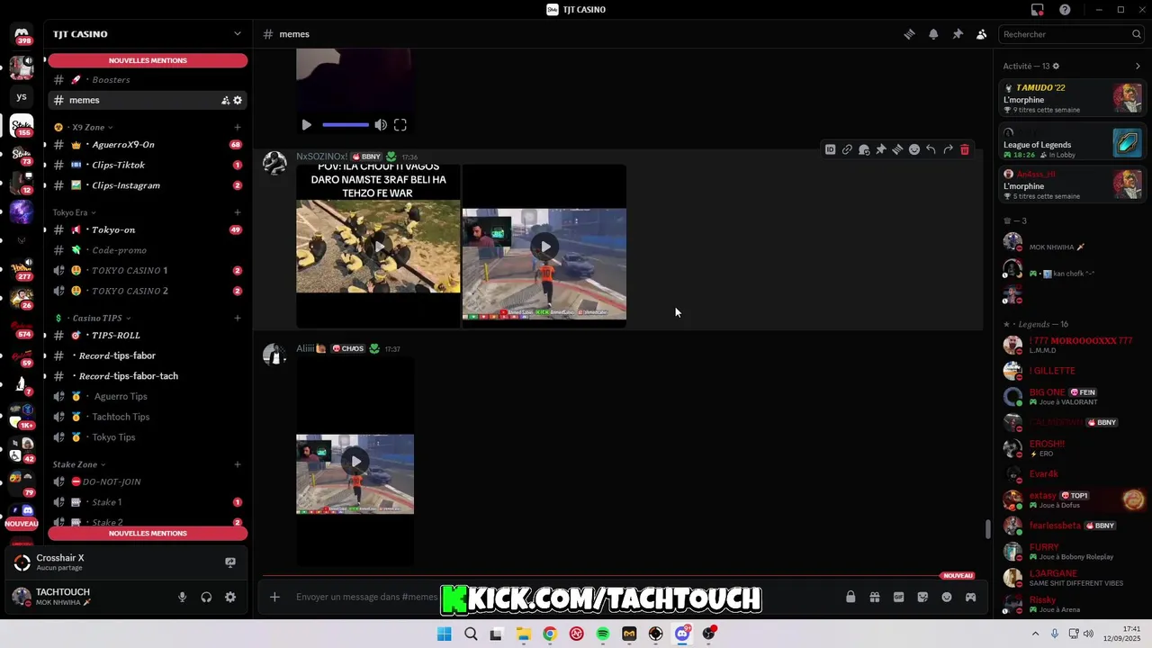Image resolution: width=1152 pixels, height=648 pixels.
Task: Create thread from message hover toolbar
Action: coord(897,149)
